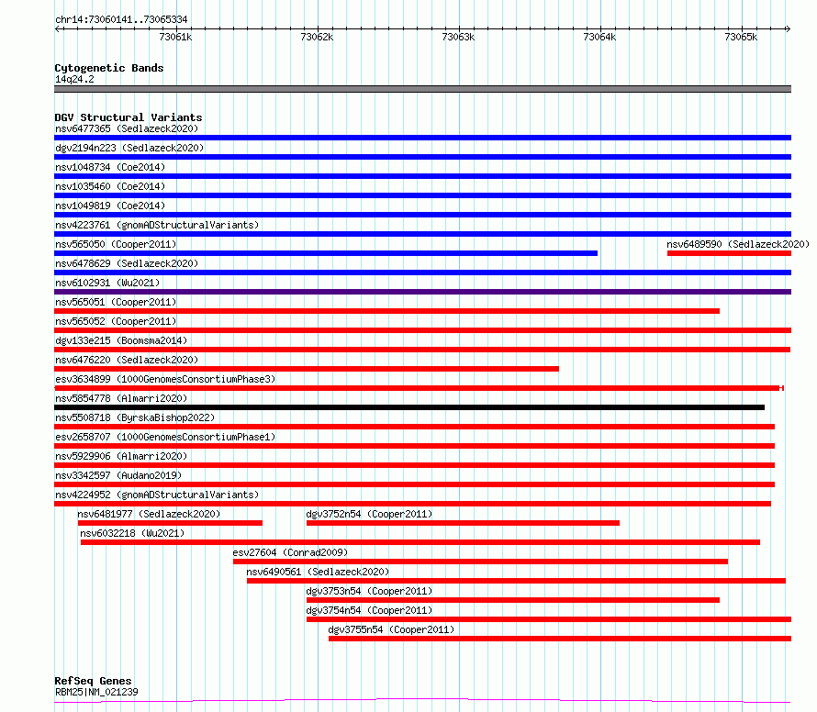Click the 73061k ruler tick label

coord(175,37)
